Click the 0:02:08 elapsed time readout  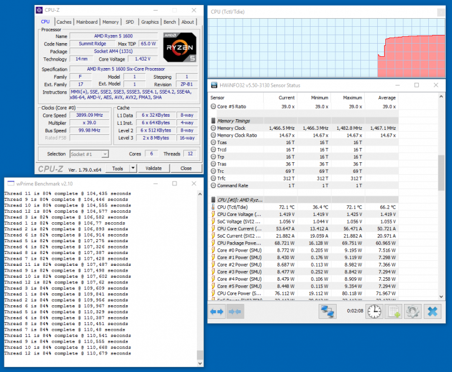[355, 311]
